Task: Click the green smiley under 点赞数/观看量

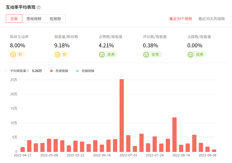Action: point(102,55)
